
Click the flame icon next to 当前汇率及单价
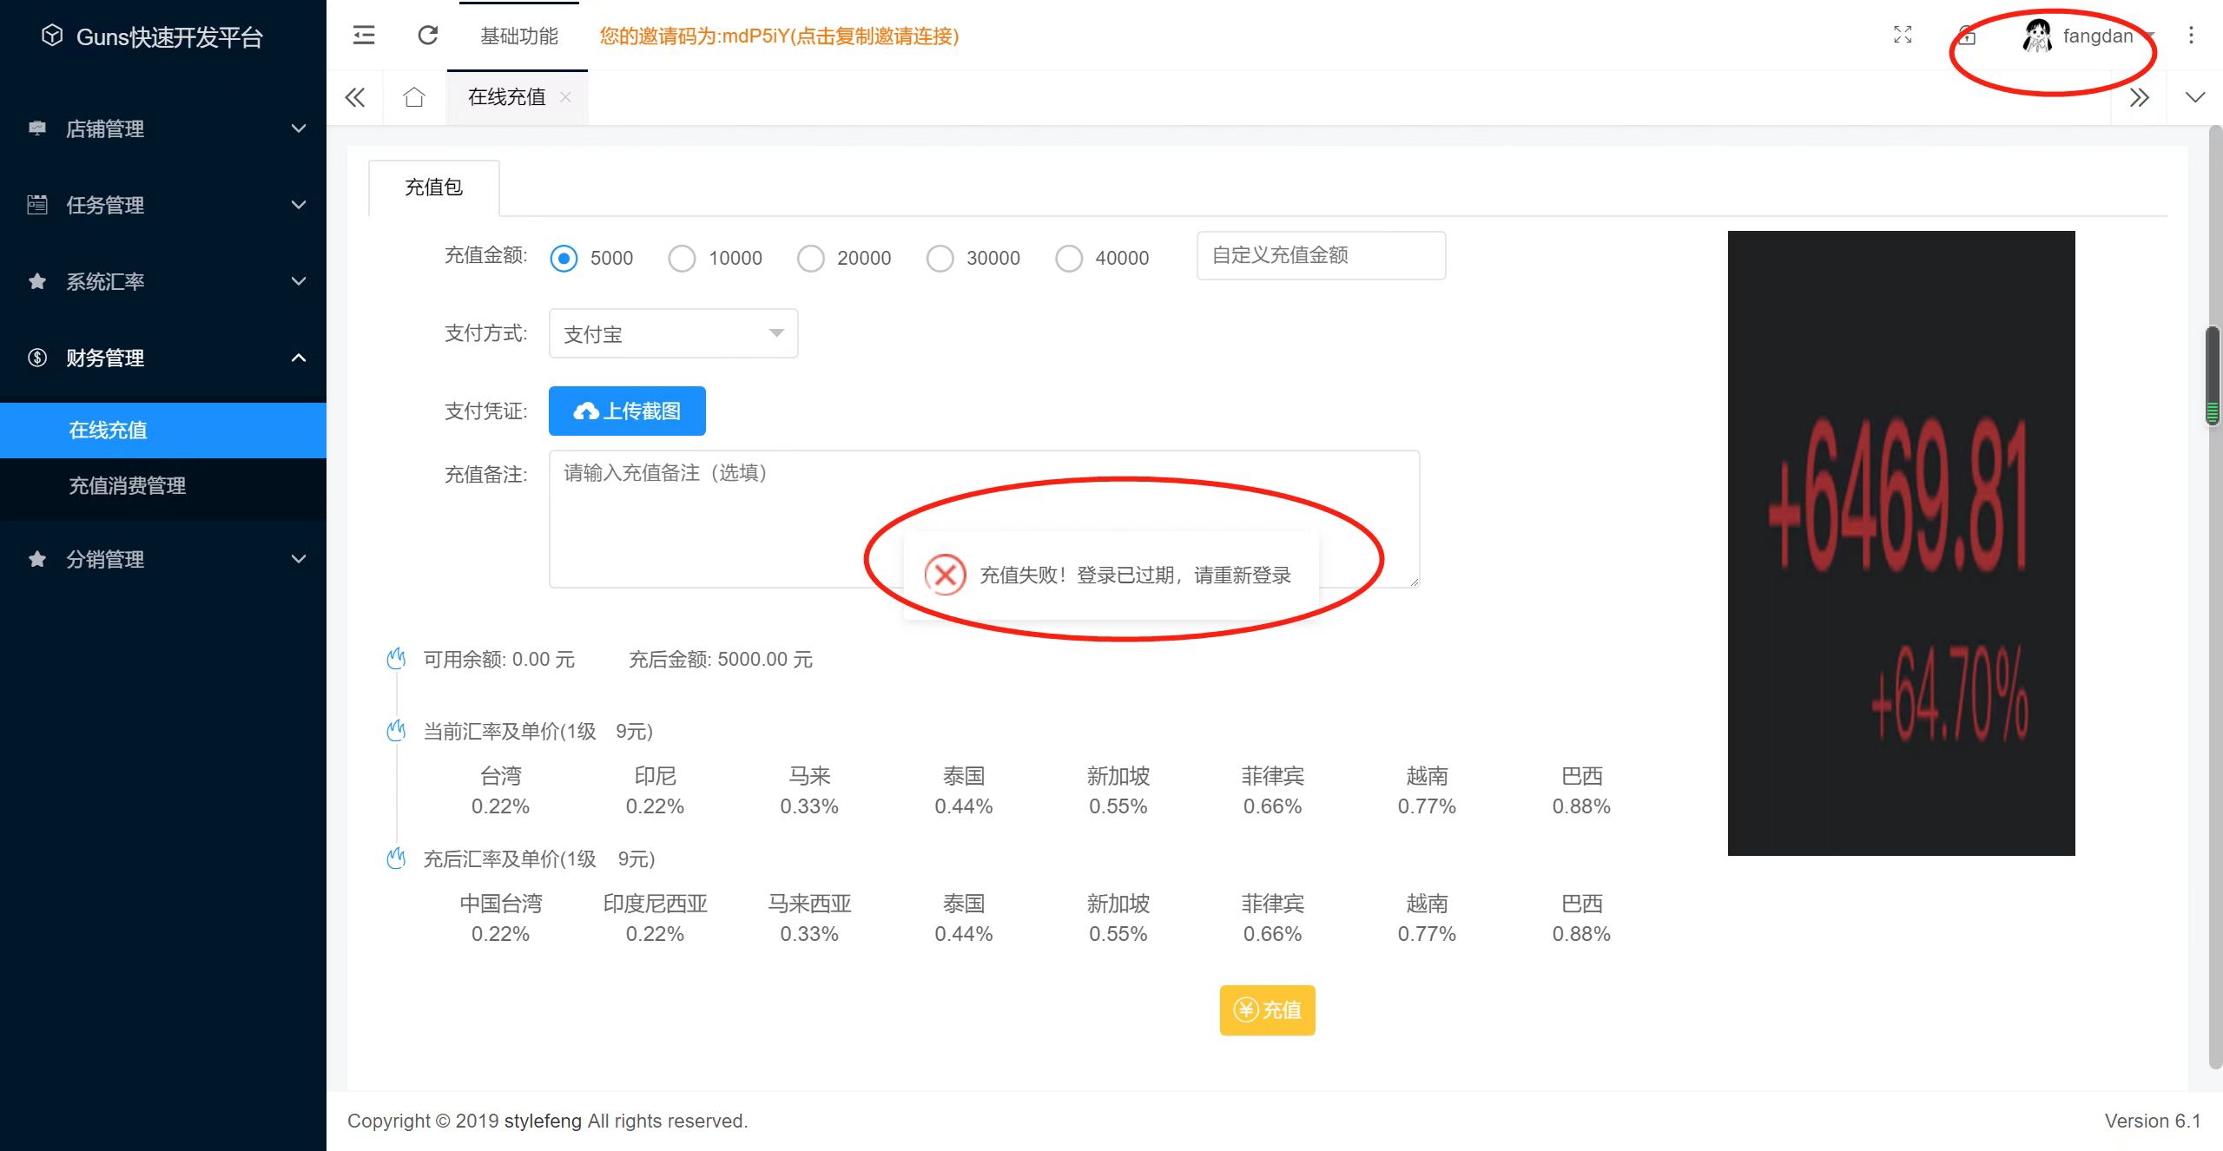click(396, 731)
